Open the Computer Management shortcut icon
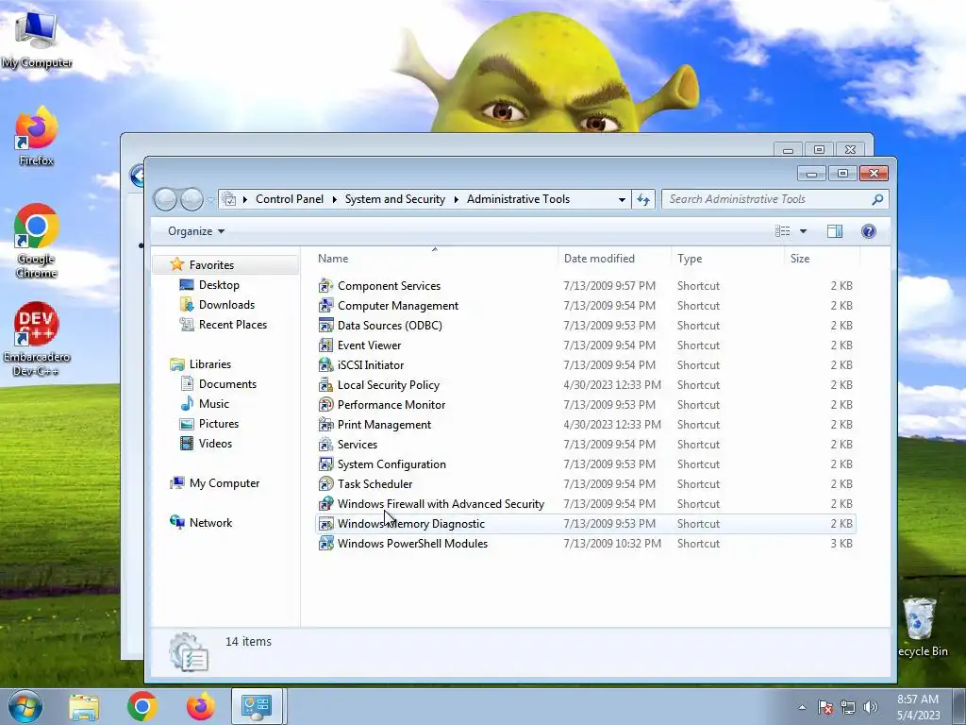966x725 pixels. click(x=325, y=306)
